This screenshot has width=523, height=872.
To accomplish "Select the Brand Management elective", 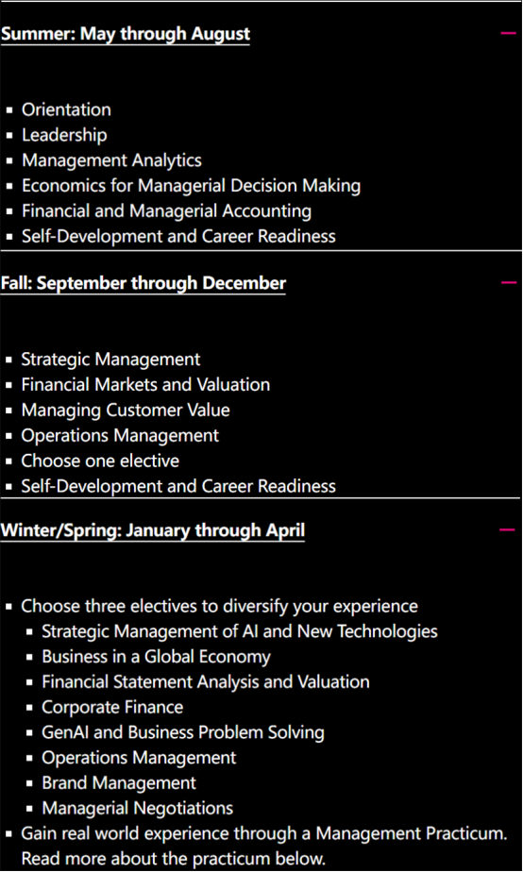I will point(119,783).
